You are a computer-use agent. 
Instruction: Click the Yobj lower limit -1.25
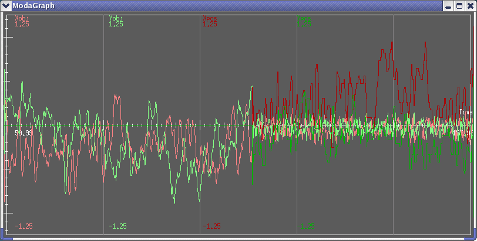tap(117, 226)
